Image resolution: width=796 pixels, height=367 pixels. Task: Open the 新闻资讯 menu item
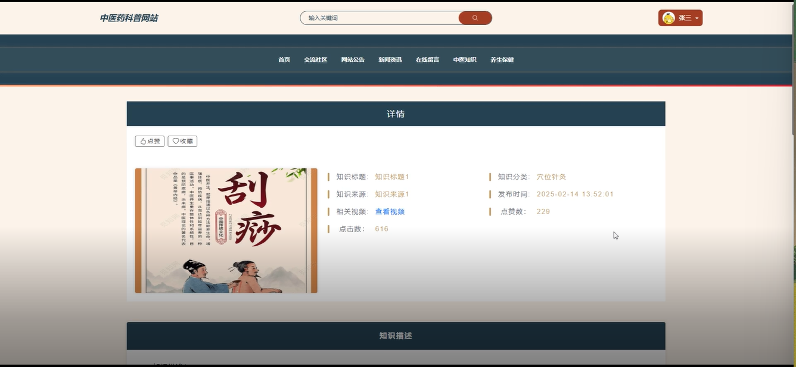point(390,59)
